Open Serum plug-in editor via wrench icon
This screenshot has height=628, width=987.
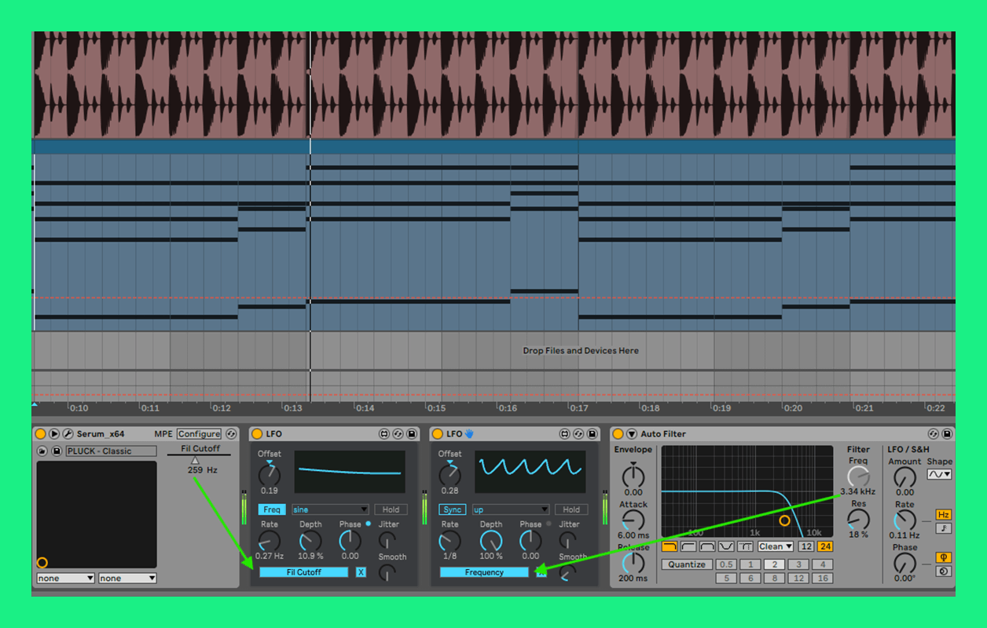coord(68,434)
